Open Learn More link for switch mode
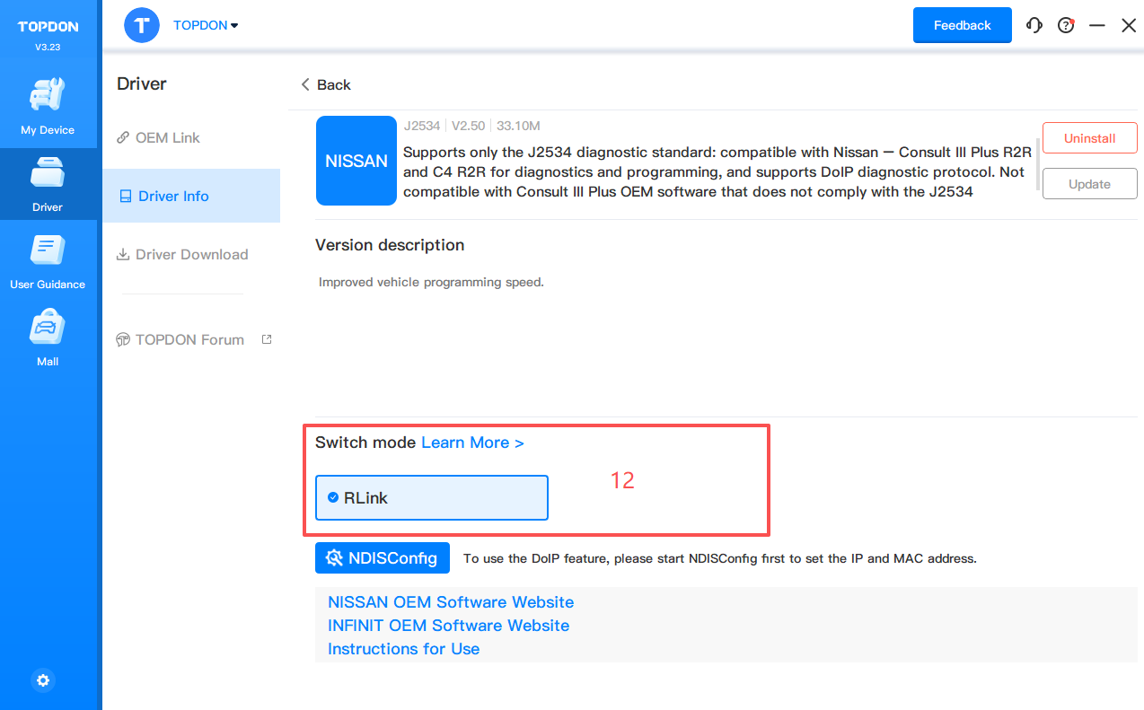Image resolution: width=1144 pixels, height=710 pixels. 472,443
